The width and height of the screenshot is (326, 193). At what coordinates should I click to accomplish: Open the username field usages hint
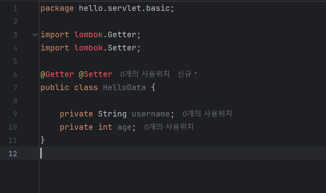coord(207,114)
